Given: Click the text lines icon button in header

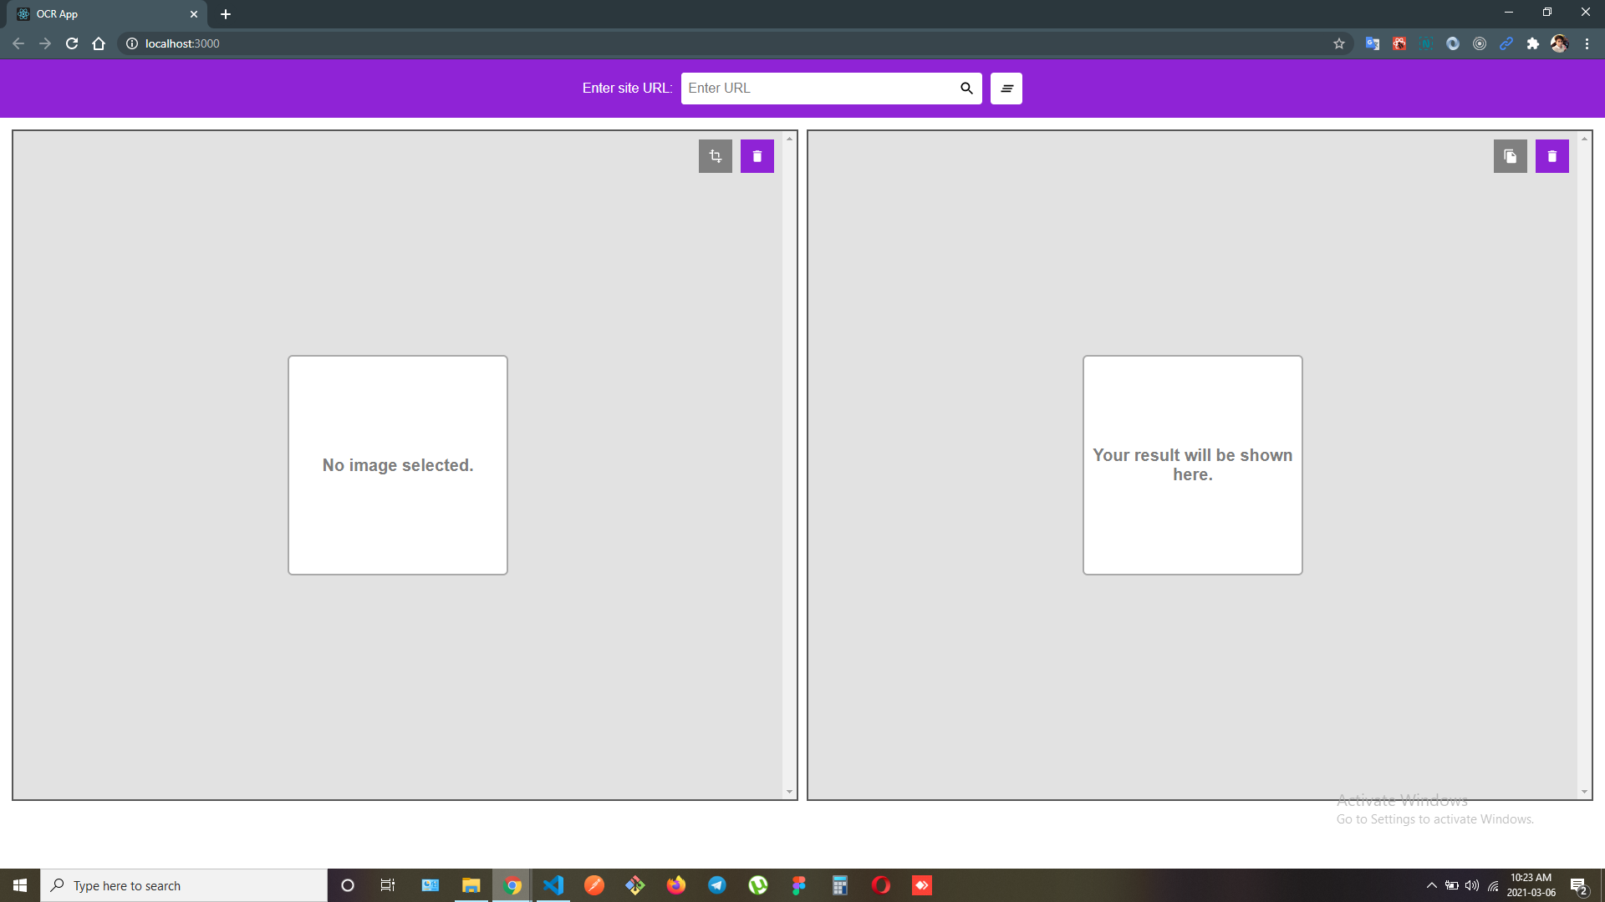Looking at the screenshot, I should (x=1006, y=89).
